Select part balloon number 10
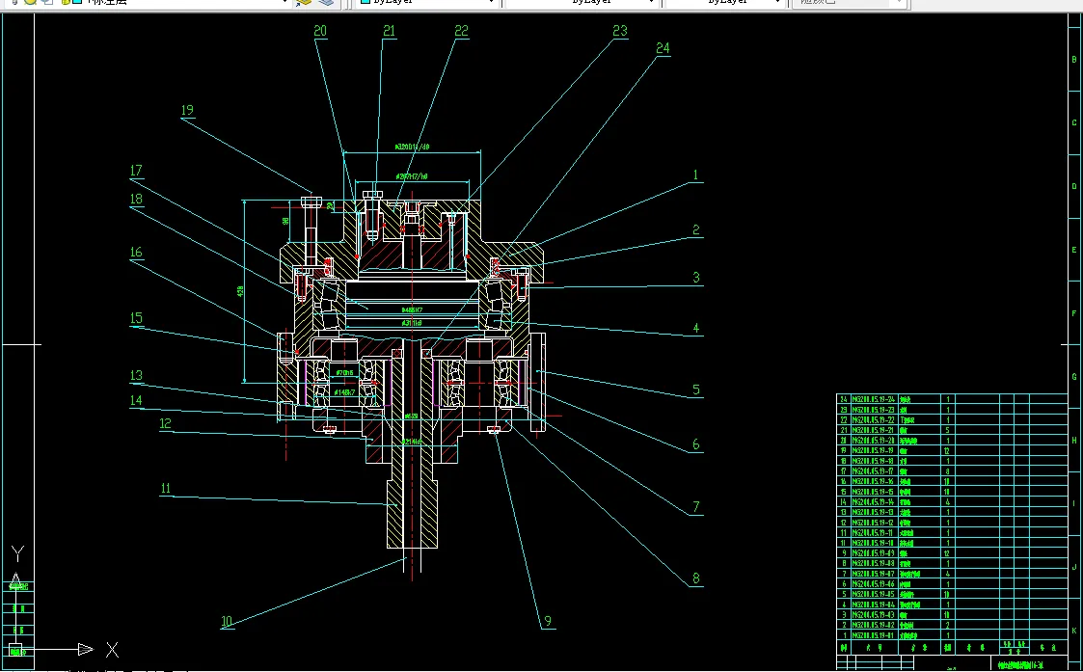1083x672 pixels. click(x=227, y=622)
